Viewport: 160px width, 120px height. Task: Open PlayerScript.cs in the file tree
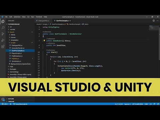click(x=17, y=53)
